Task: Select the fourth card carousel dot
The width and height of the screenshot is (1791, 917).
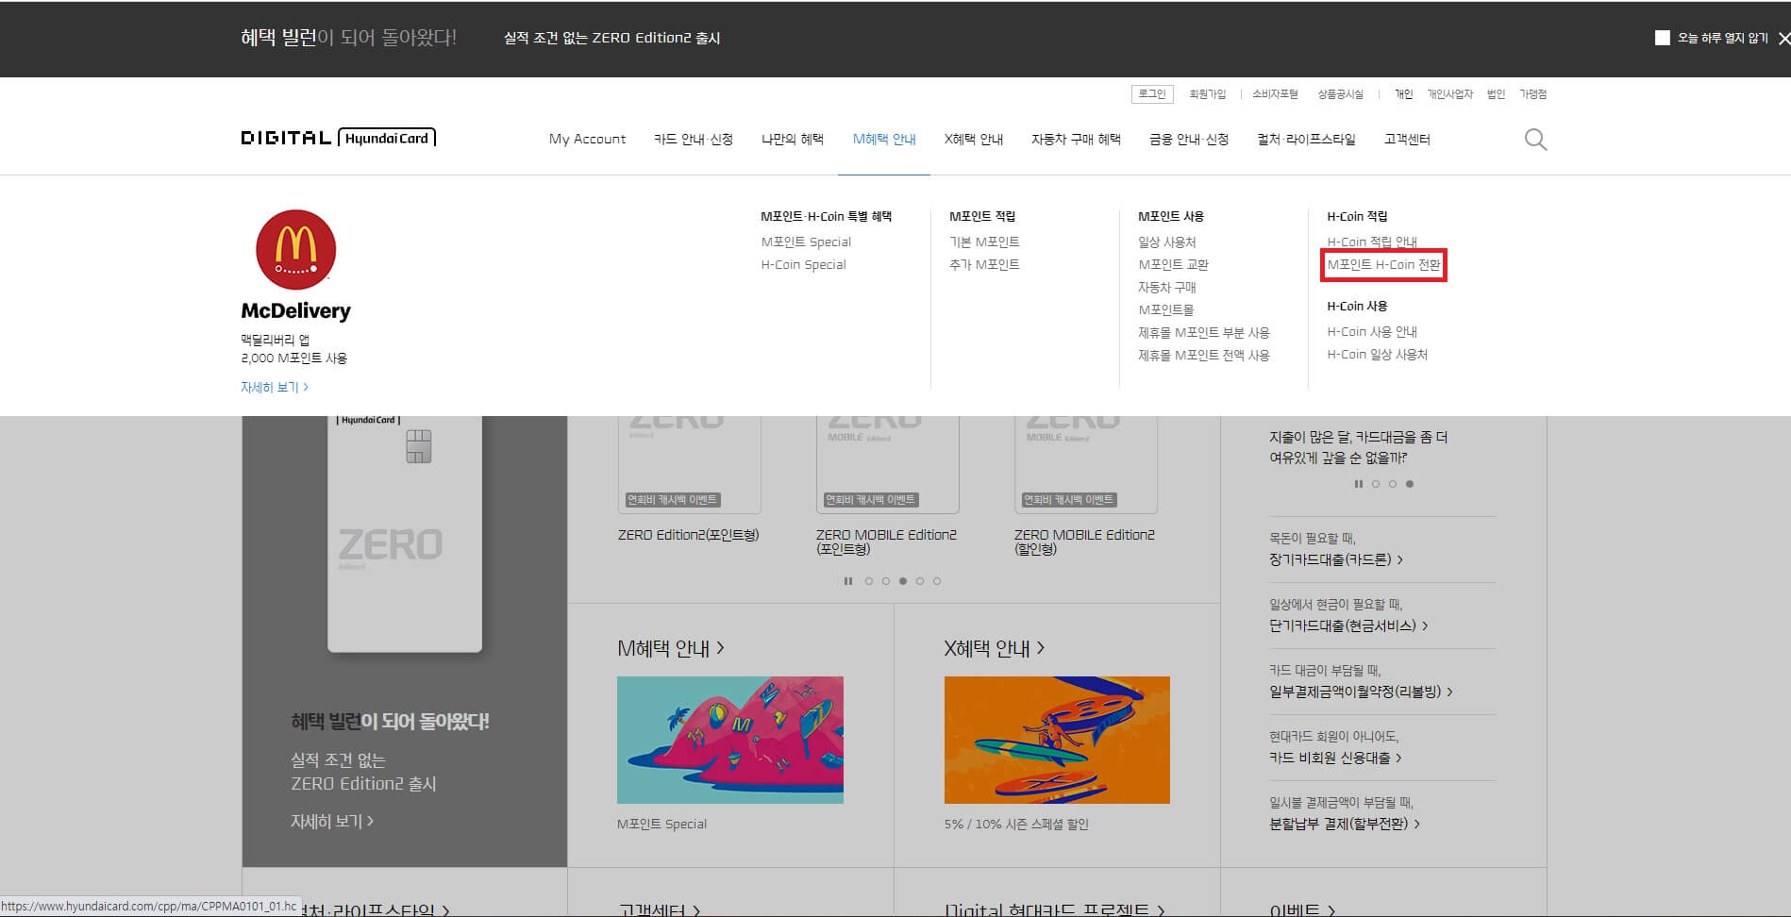Action: click(x=920, y=581)
